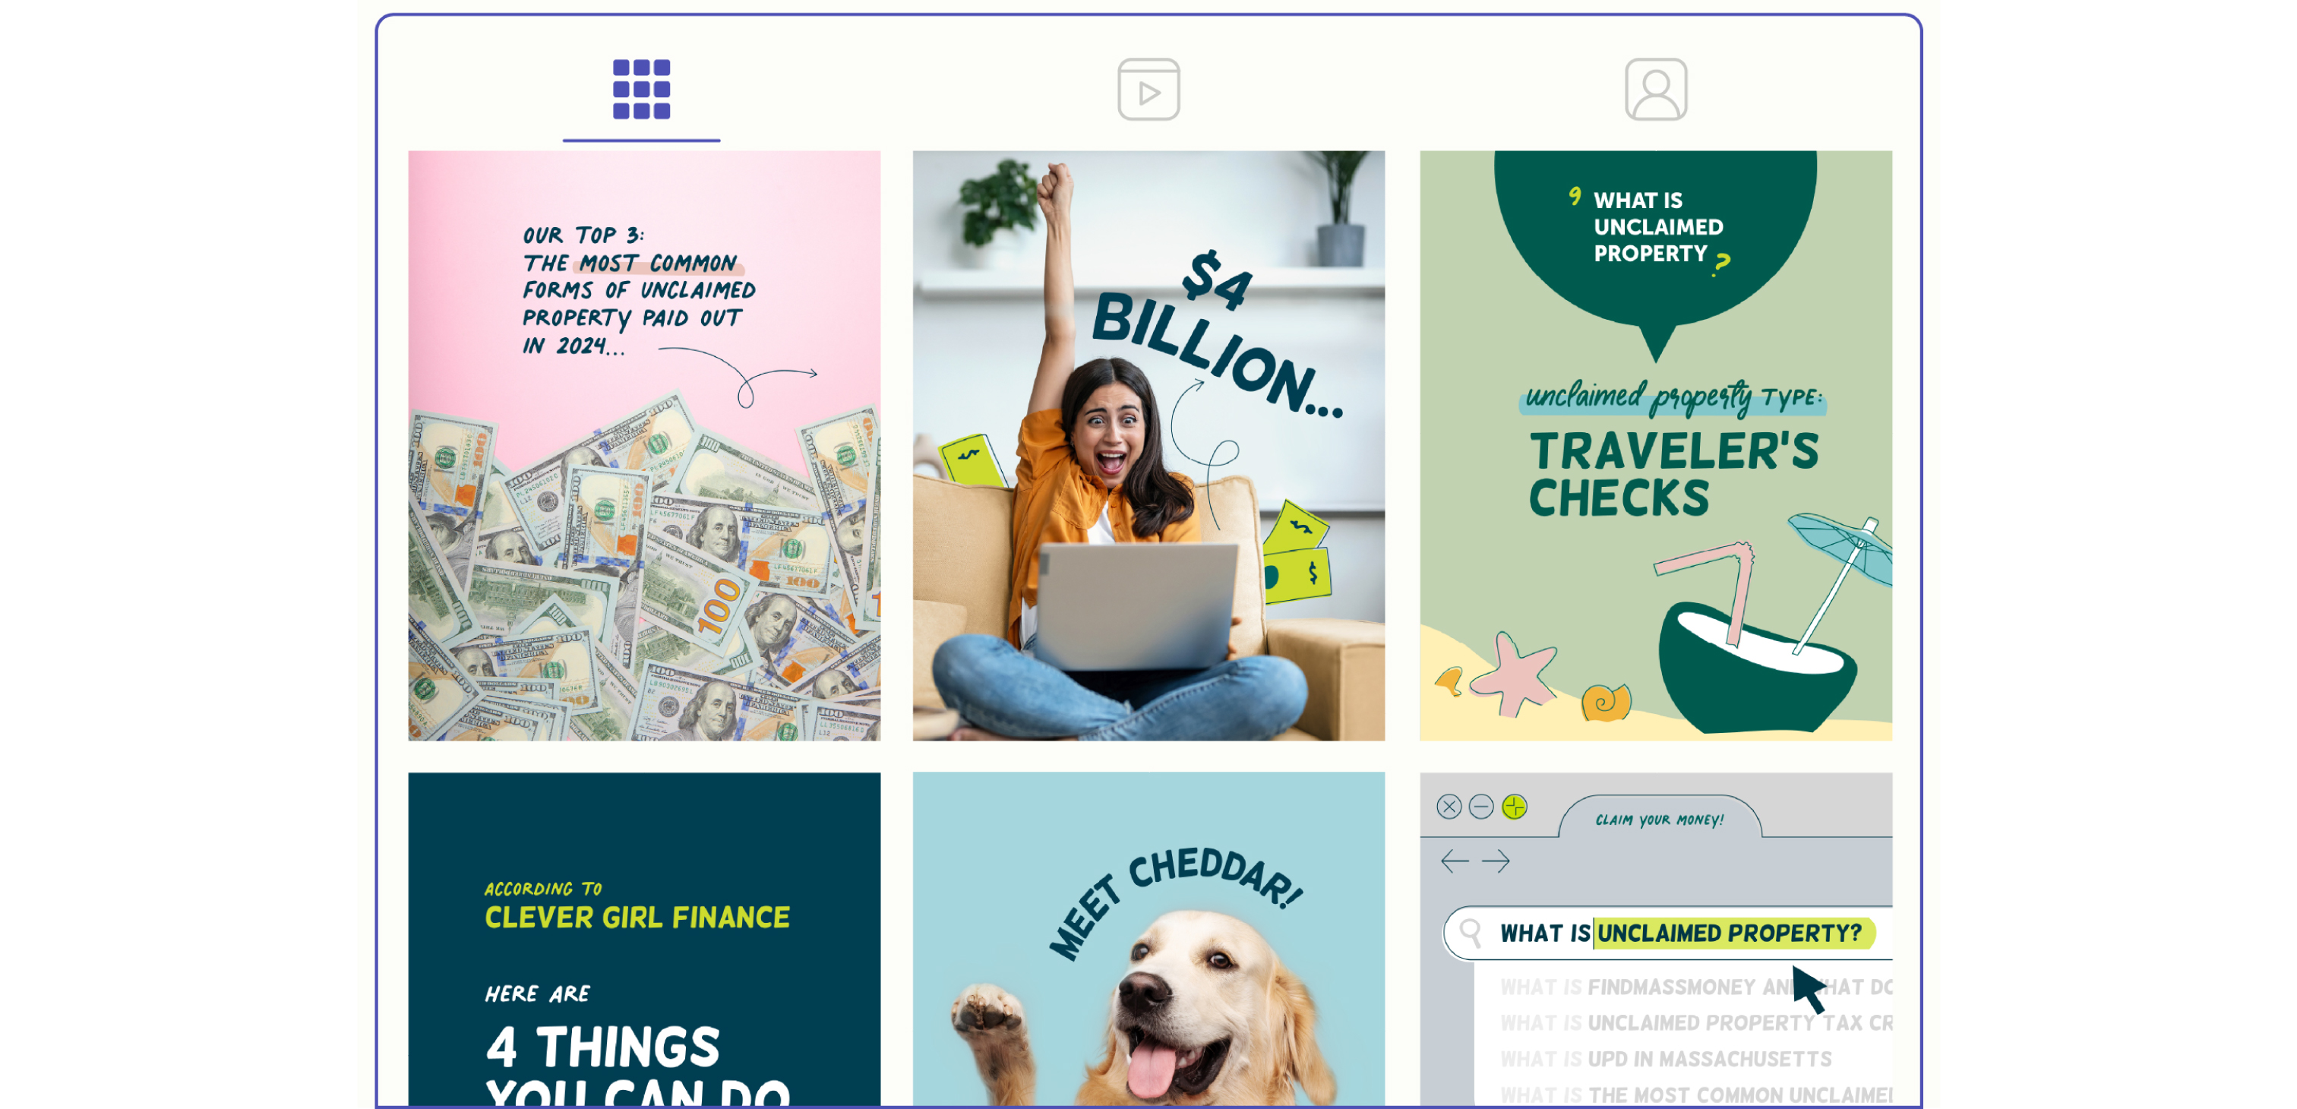
Task: Open the tagged profile tab
Action: 1656,90
